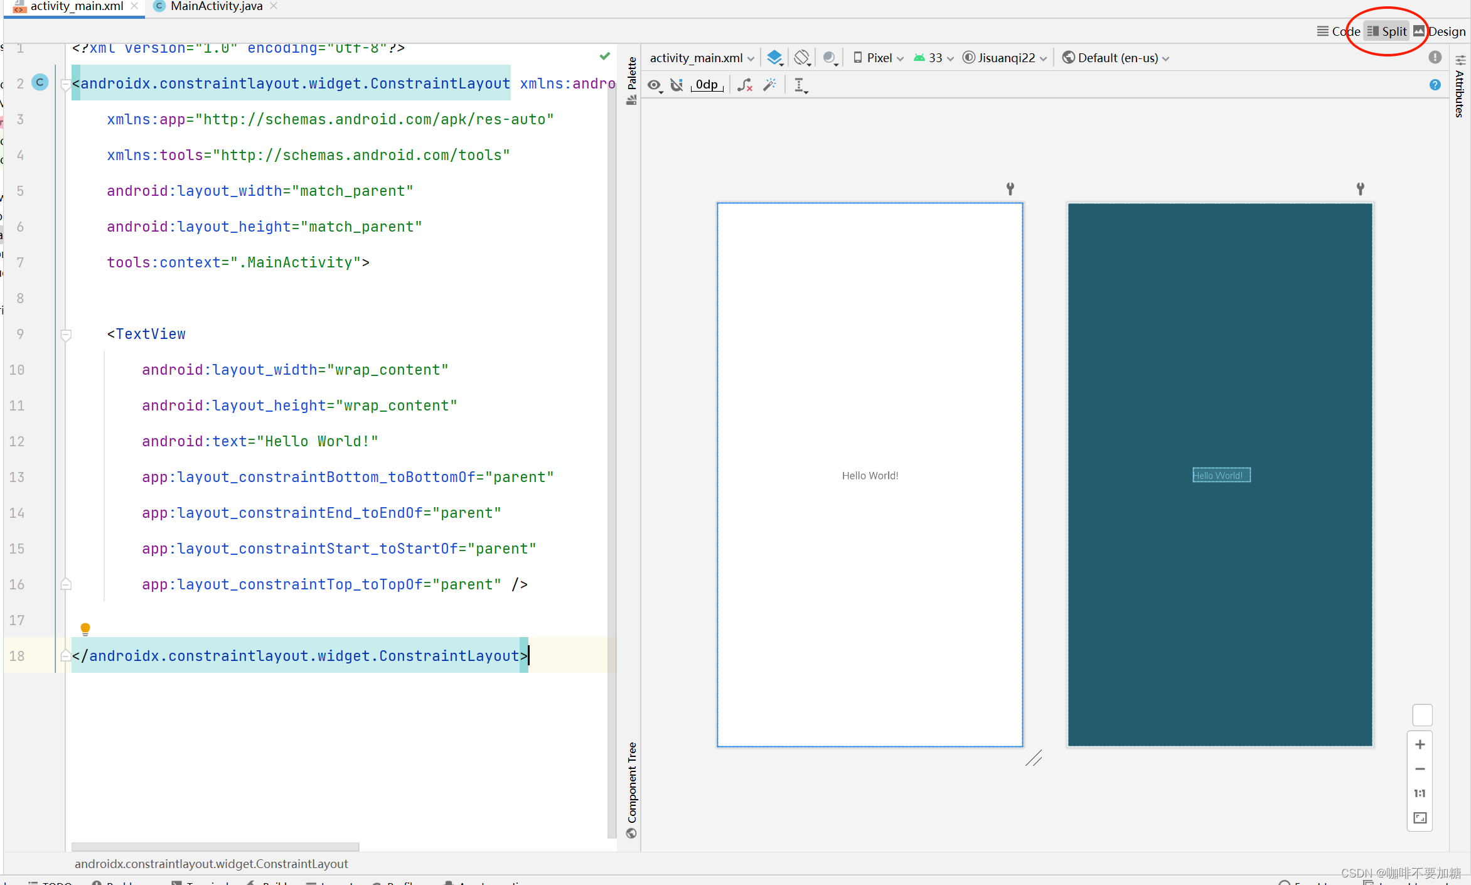Zoom to fit the design screen
This screenshot has width=1471, height=885.
[x=1420, y=818]
